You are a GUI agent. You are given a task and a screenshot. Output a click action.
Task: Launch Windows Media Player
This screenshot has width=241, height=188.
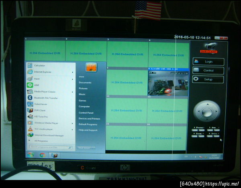coord(51,123)
